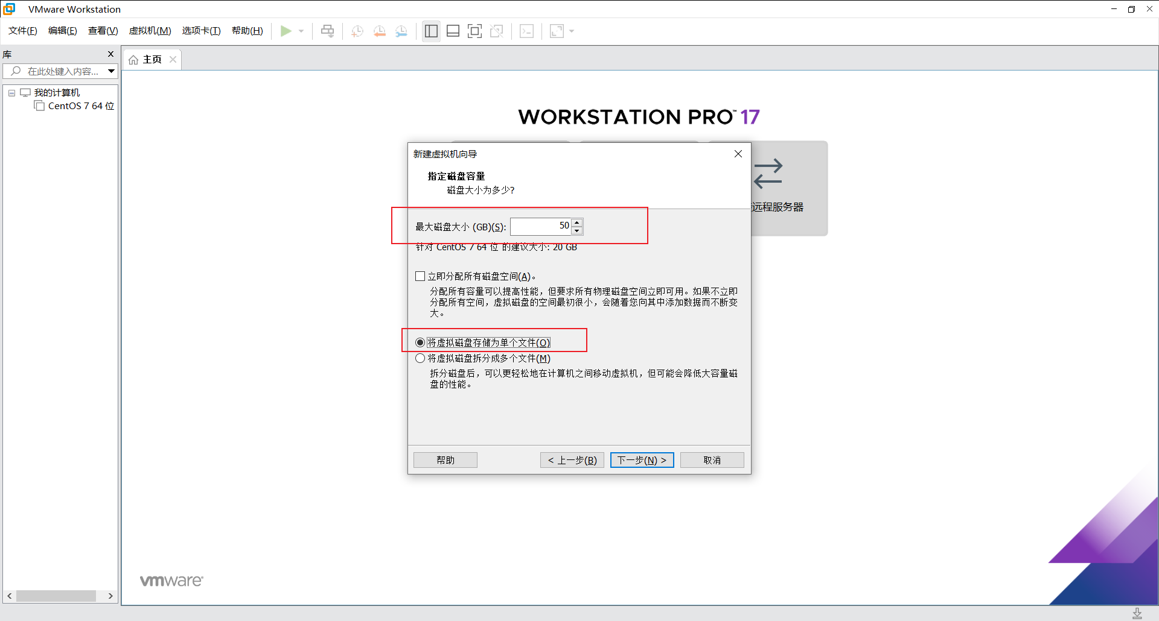Switch to the 主页 tab
The width and height of the screenshot is (1159, 621).
[x=152, y=60]
